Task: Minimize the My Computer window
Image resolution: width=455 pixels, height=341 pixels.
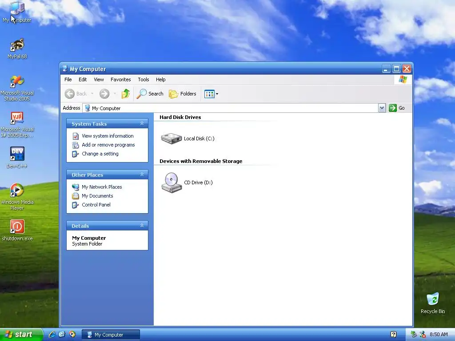Action: [386, 69]
